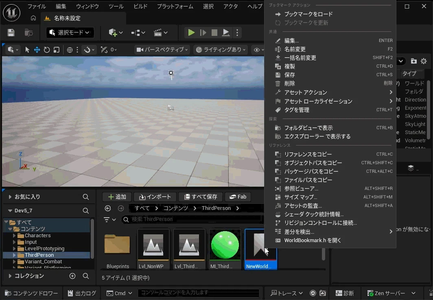The width and height of the screenshot is (433, 300).
Task: Select the translate move gizmo tool
Action: point(37,50)
